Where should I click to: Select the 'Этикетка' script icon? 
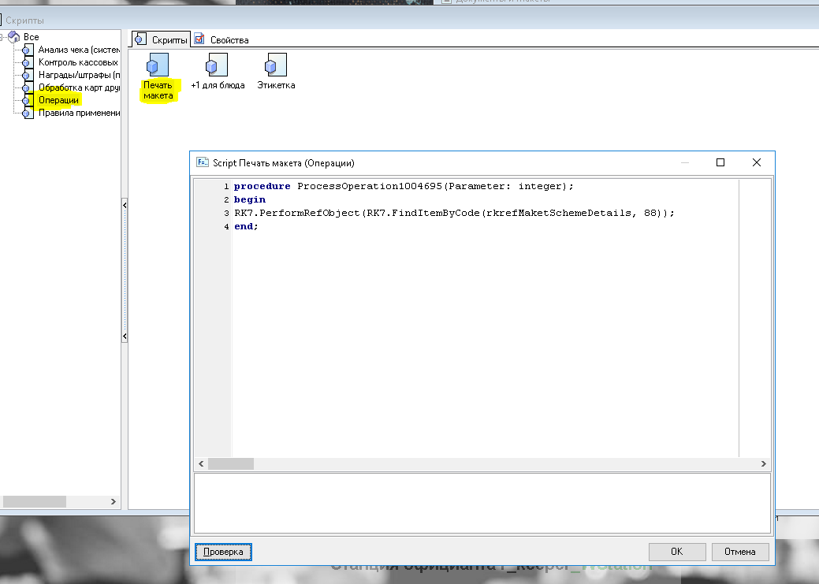coord(276,65)
